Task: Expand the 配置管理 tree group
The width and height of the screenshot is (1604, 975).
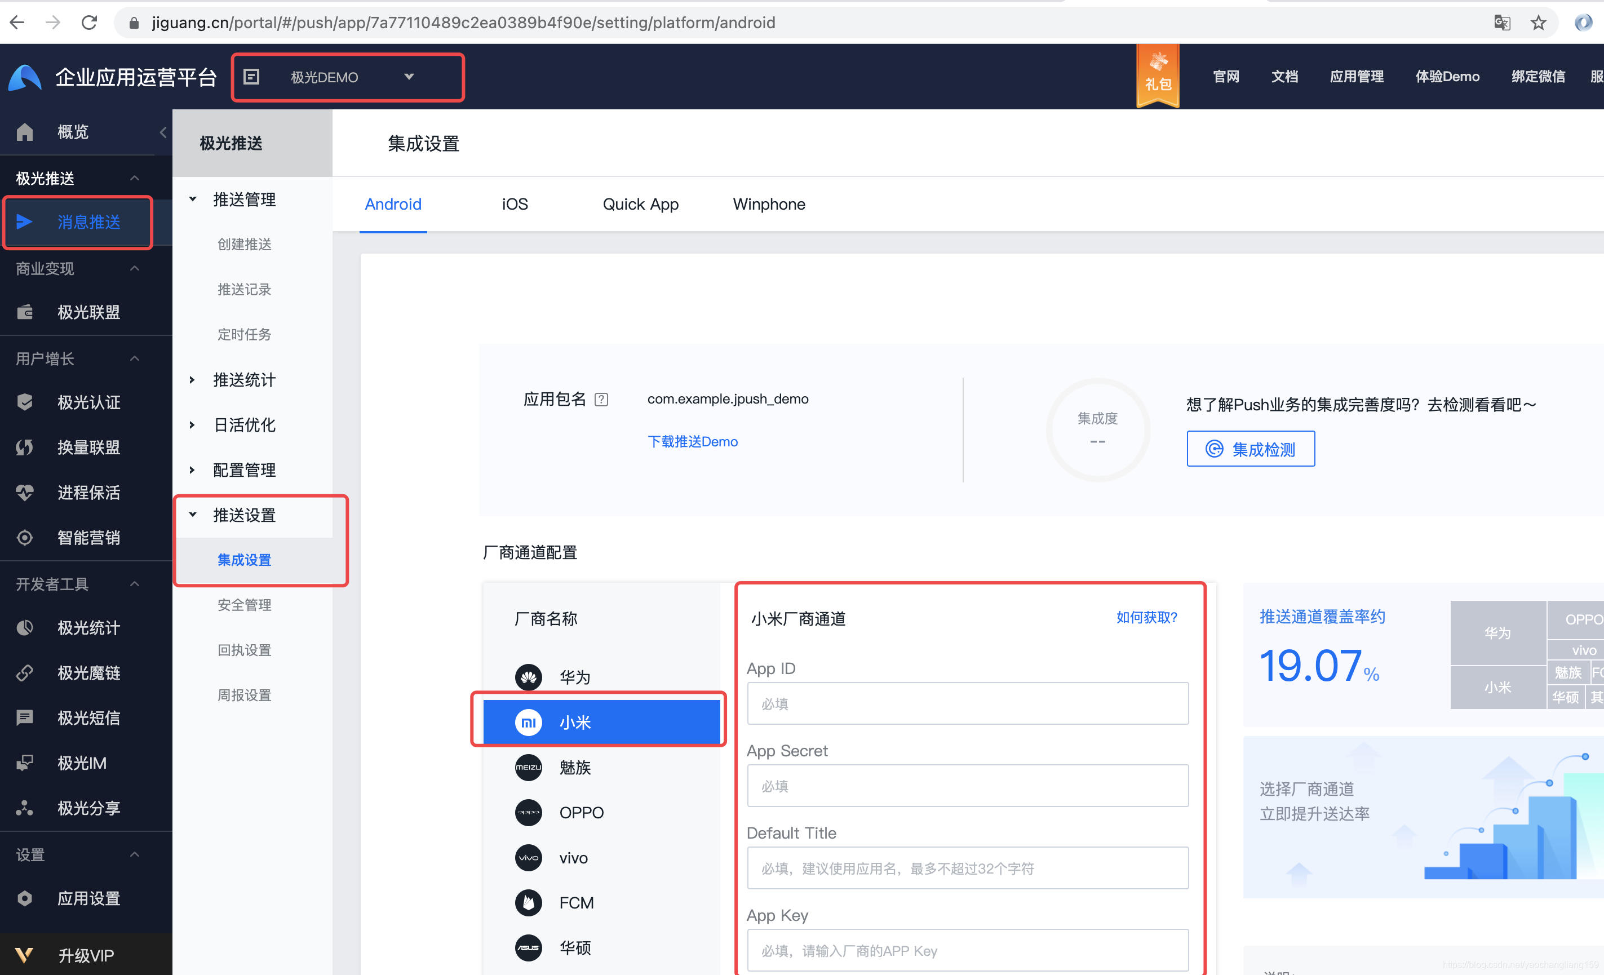Action: pos(192,470)
